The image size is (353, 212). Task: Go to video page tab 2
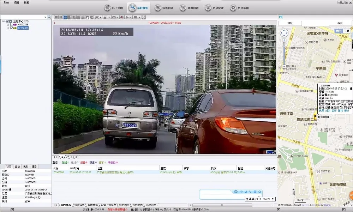(67, 157)
